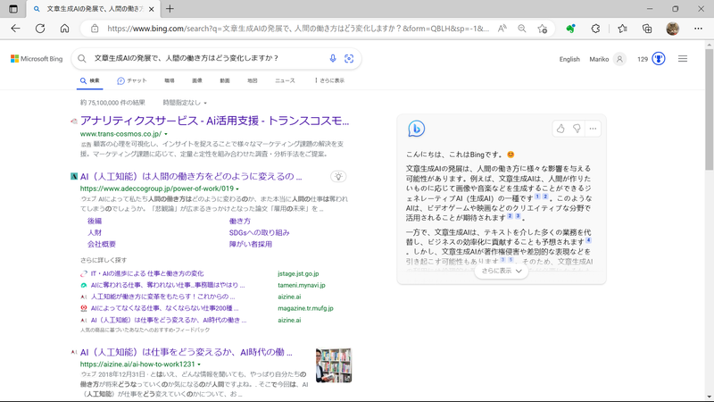
Task: Open citation 4 in Bing answer
Action: (588, 239)
